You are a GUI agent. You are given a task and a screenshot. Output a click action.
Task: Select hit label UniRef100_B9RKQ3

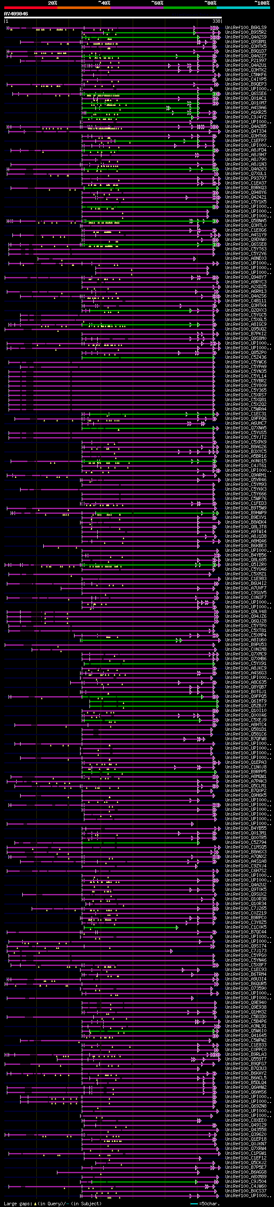tap(246, 188)
